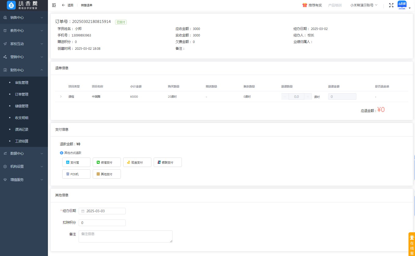The height and width of the screenshot is (256, 415).
Task: Click the 已支付 status tag
Action: [121, 22]
